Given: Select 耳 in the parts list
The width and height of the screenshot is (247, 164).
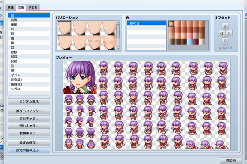Looking at the screenshot, I should coord(29,29).
